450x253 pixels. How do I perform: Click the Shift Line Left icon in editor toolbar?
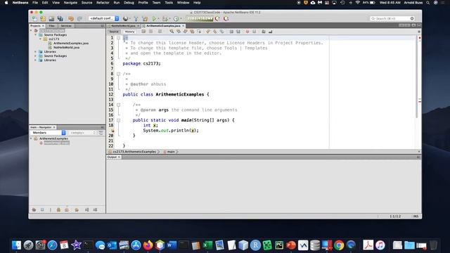pos(231,32)
